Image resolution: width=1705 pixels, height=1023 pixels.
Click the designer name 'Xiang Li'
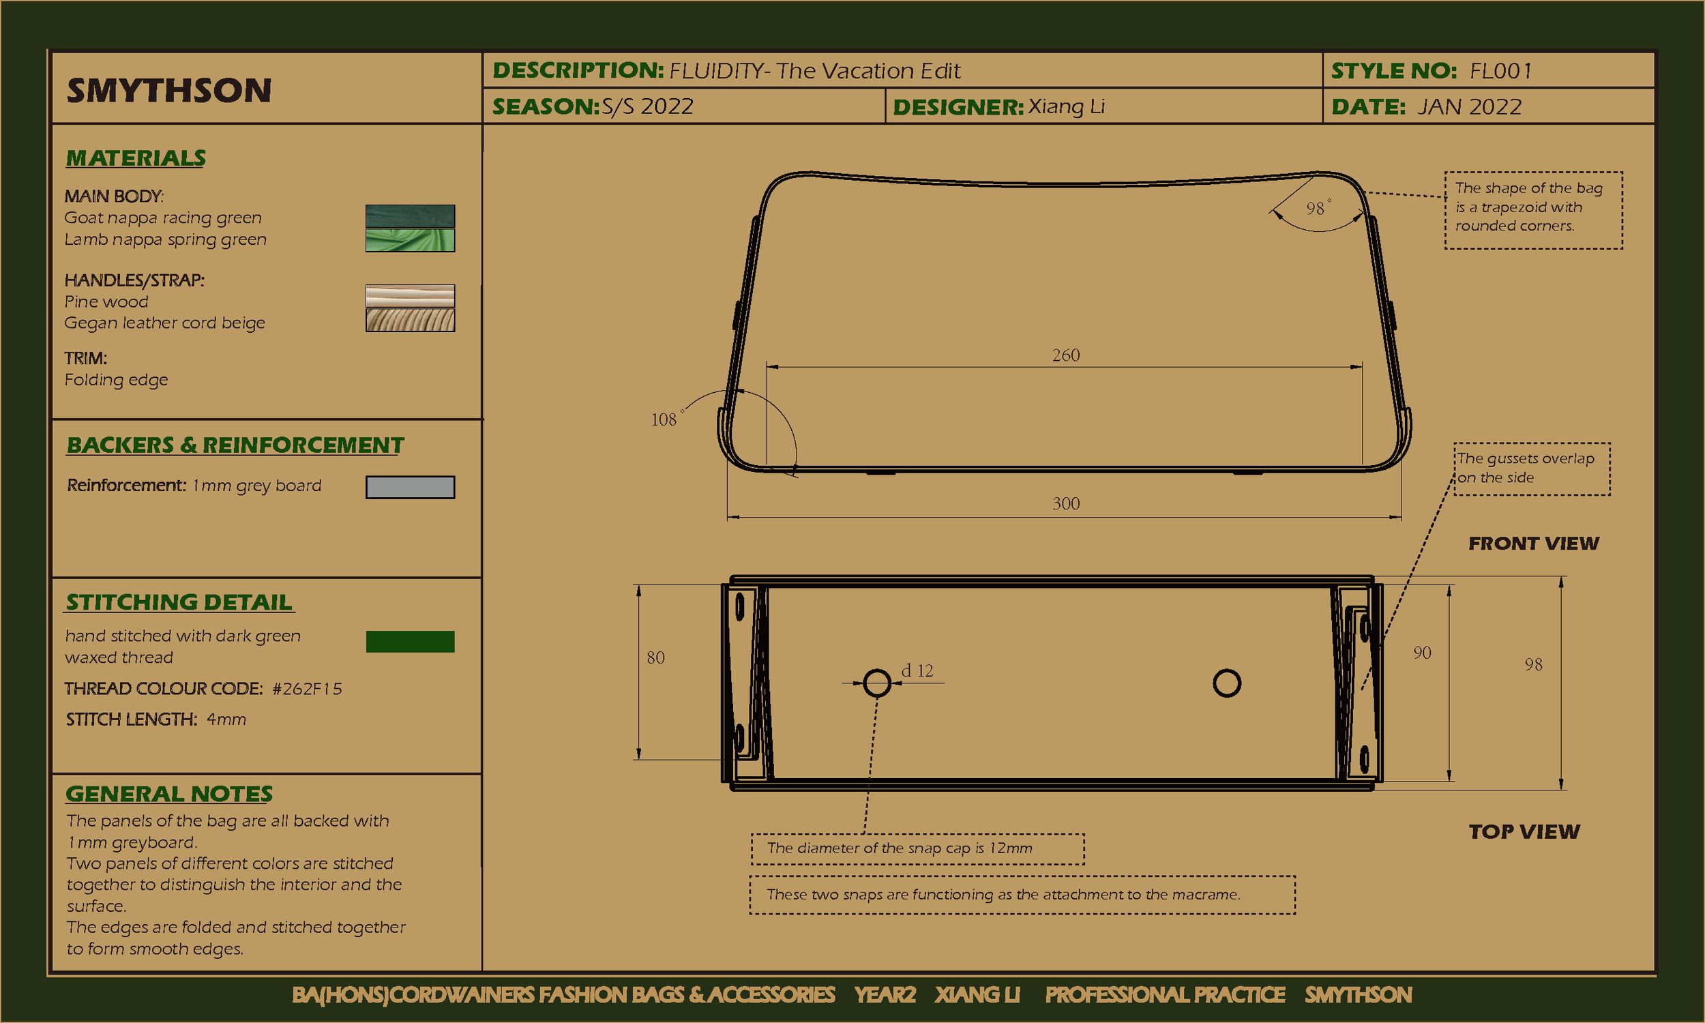(1066, 107)
